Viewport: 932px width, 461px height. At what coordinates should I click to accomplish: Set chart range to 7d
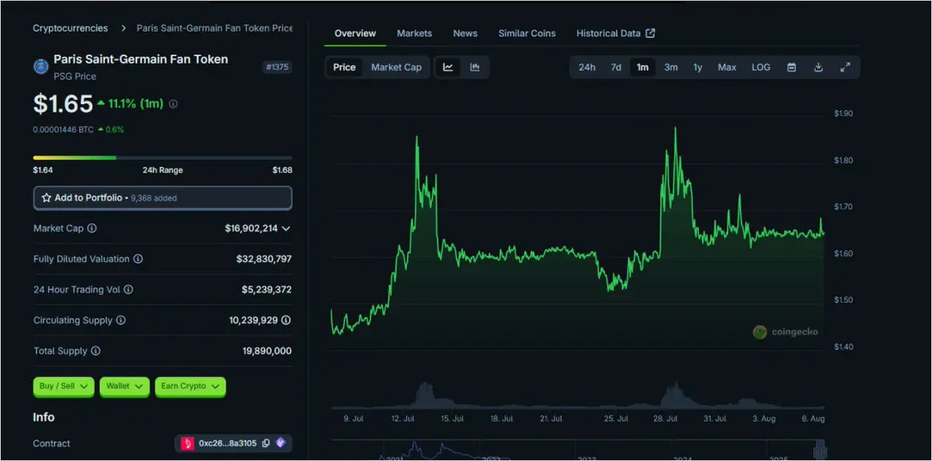[616, 67]
